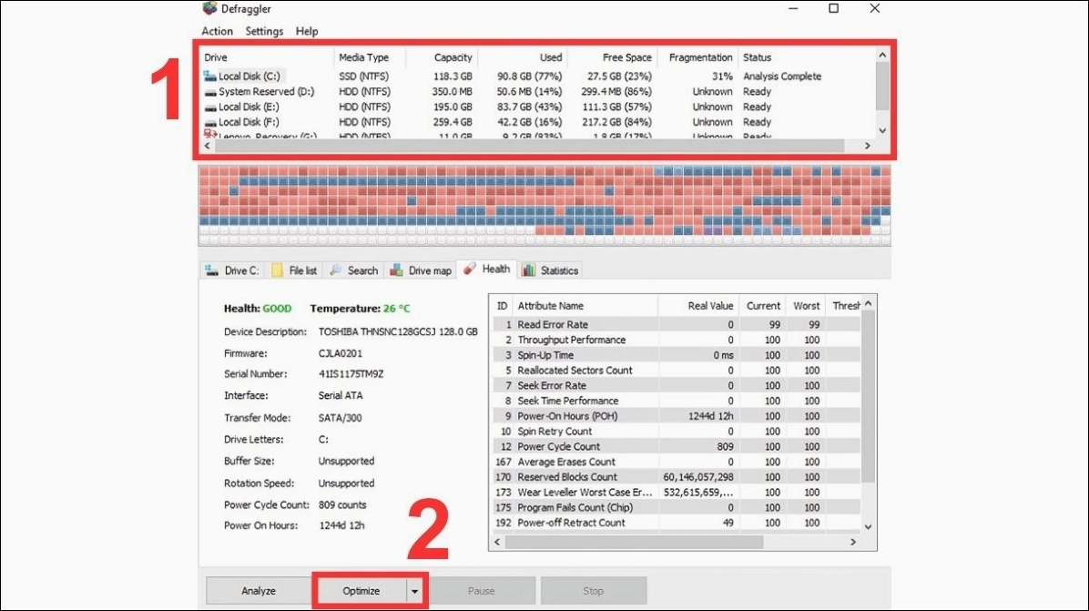
Task: Switch to the Drive C: tab
Action: (232, 270)
